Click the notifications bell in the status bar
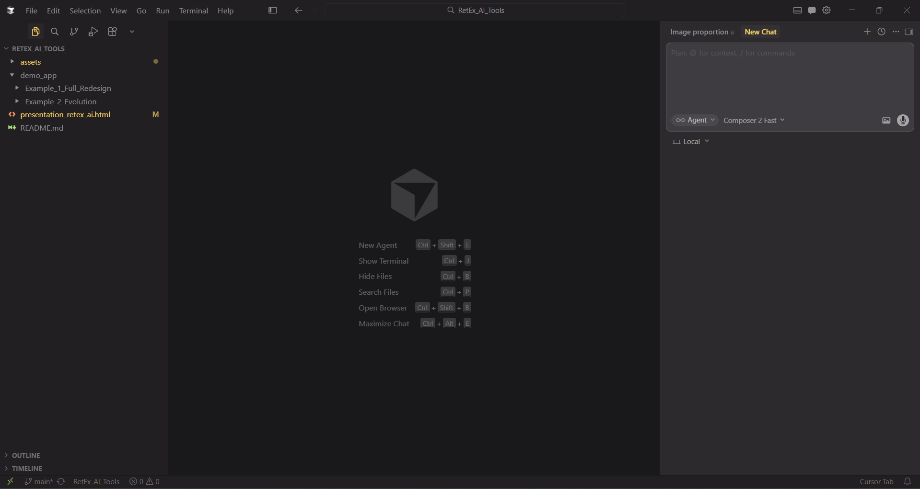Screen dimensions: 920x489 click(908, 481)
